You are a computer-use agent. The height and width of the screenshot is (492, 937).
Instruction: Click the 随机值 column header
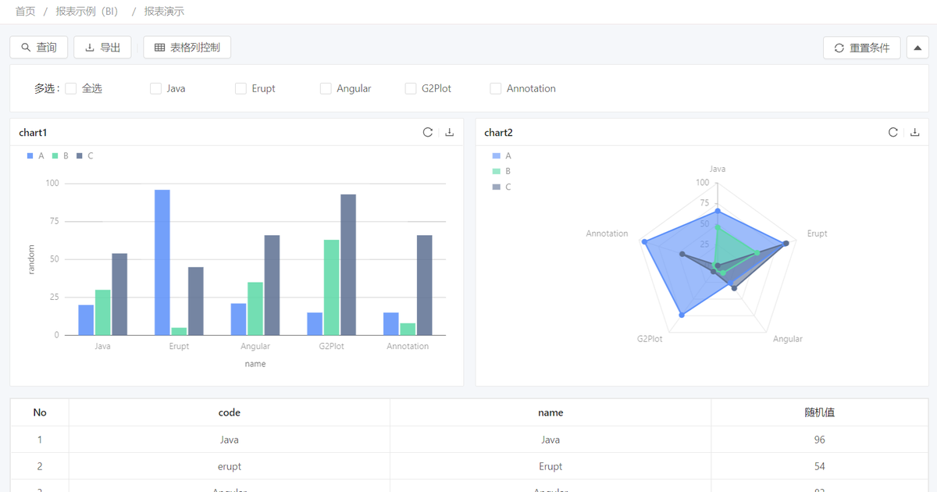(820, 412)
